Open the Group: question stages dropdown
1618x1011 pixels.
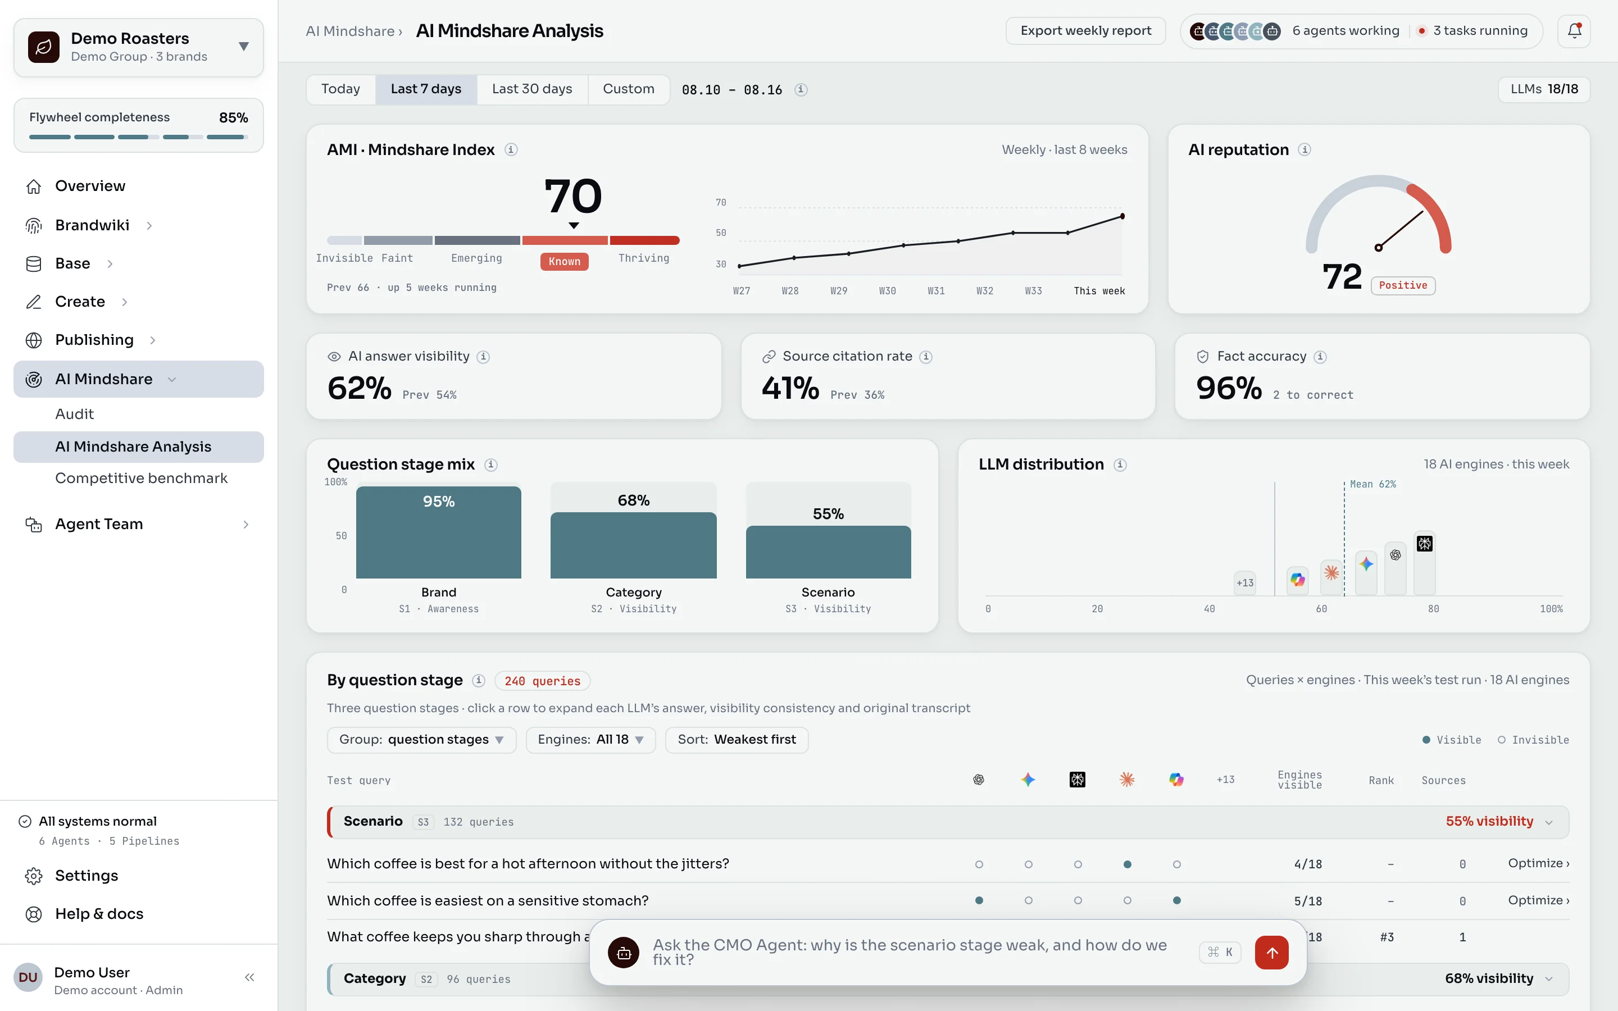421,740
